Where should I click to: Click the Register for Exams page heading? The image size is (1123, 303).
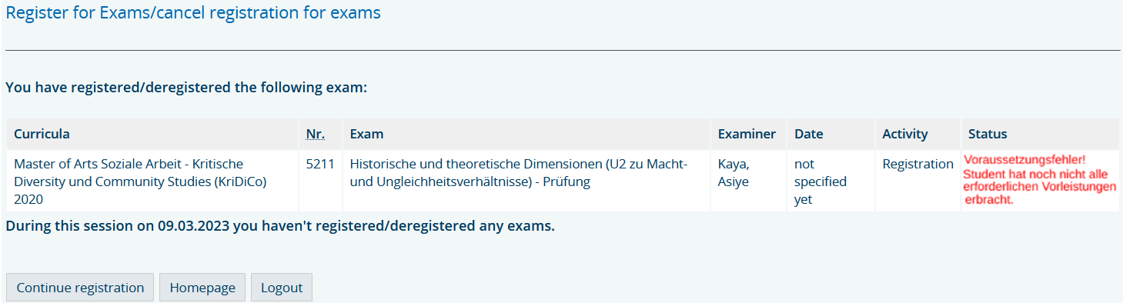(193, 13)
